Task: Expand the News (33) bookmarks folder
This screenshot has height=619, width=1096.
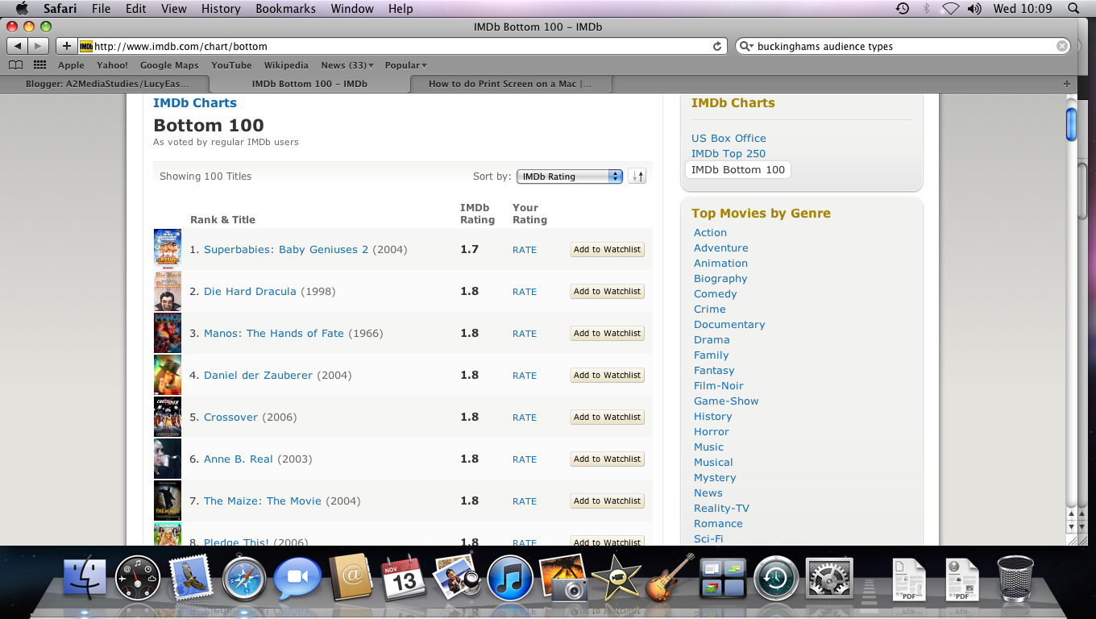Action: pos(347,65)
